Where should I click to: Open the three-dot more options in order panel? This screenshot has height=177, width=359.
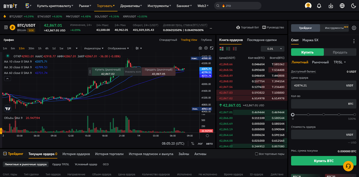point(354,41)
